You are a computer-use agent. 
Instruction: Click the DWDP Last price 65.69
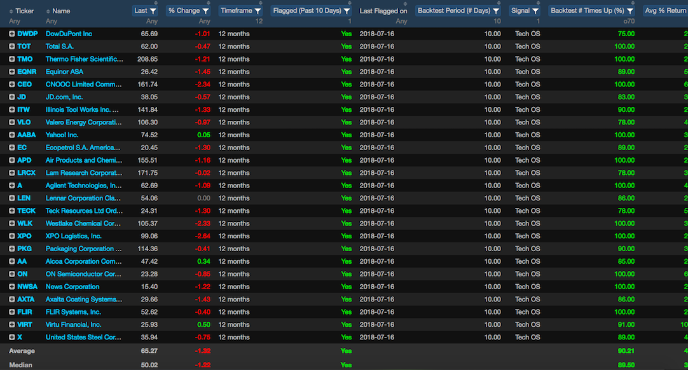click(x=149, y=34)
